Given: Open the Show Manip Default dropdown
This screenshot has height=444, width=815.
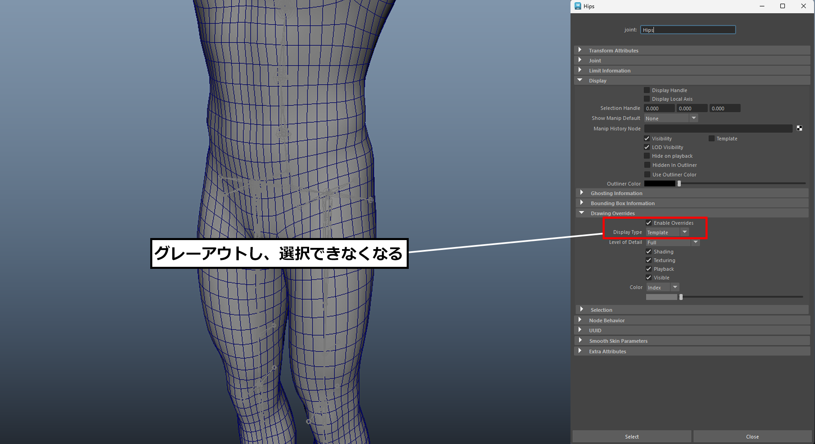Looking at the screenshot, I should pyautogui.click(x=671, y=118).
